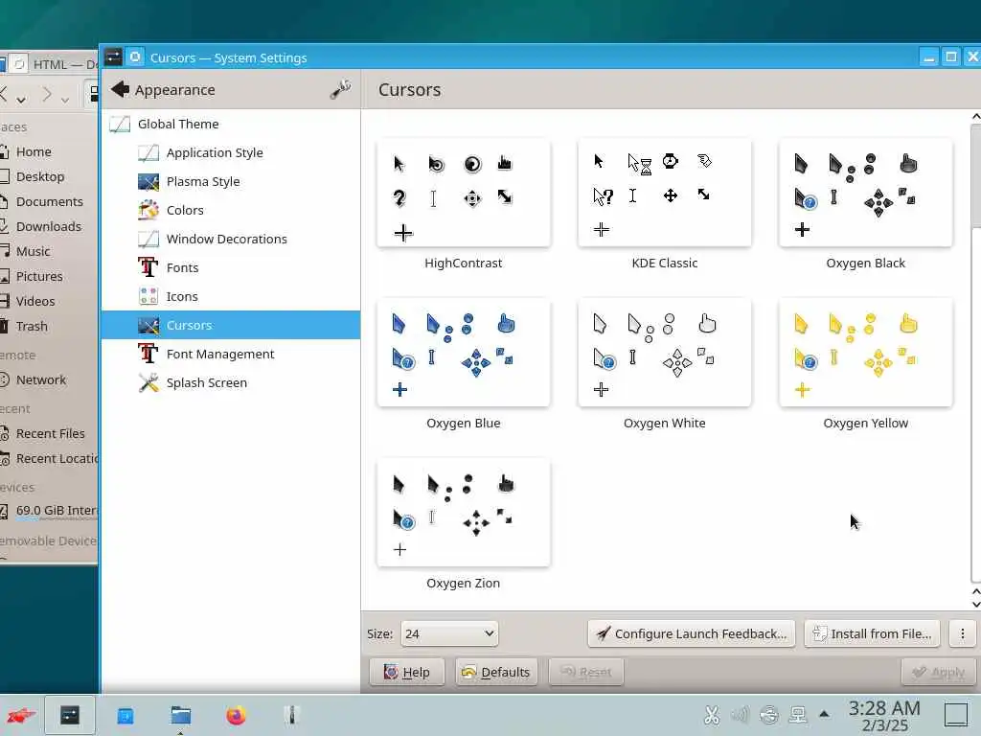Viewport: 981px width, 736px height.
Task: Open the Plasma Style page
Action: click(x=230, y=181)
